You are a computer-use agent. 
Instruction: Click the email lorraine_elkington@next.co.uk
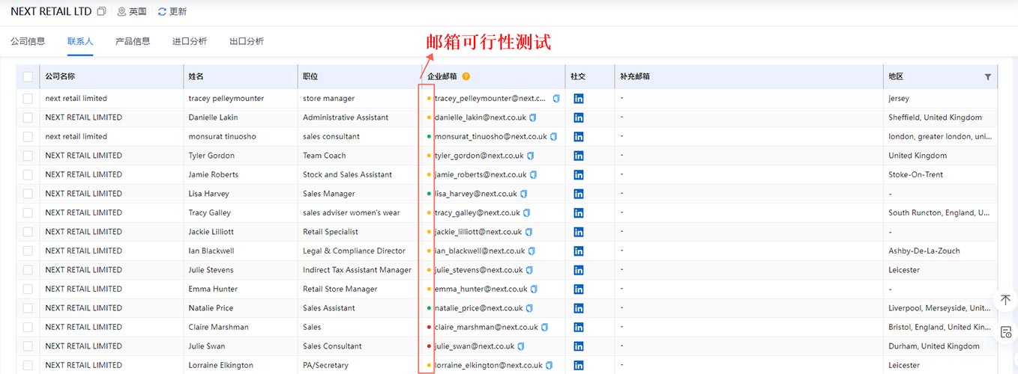coord(488,365)
